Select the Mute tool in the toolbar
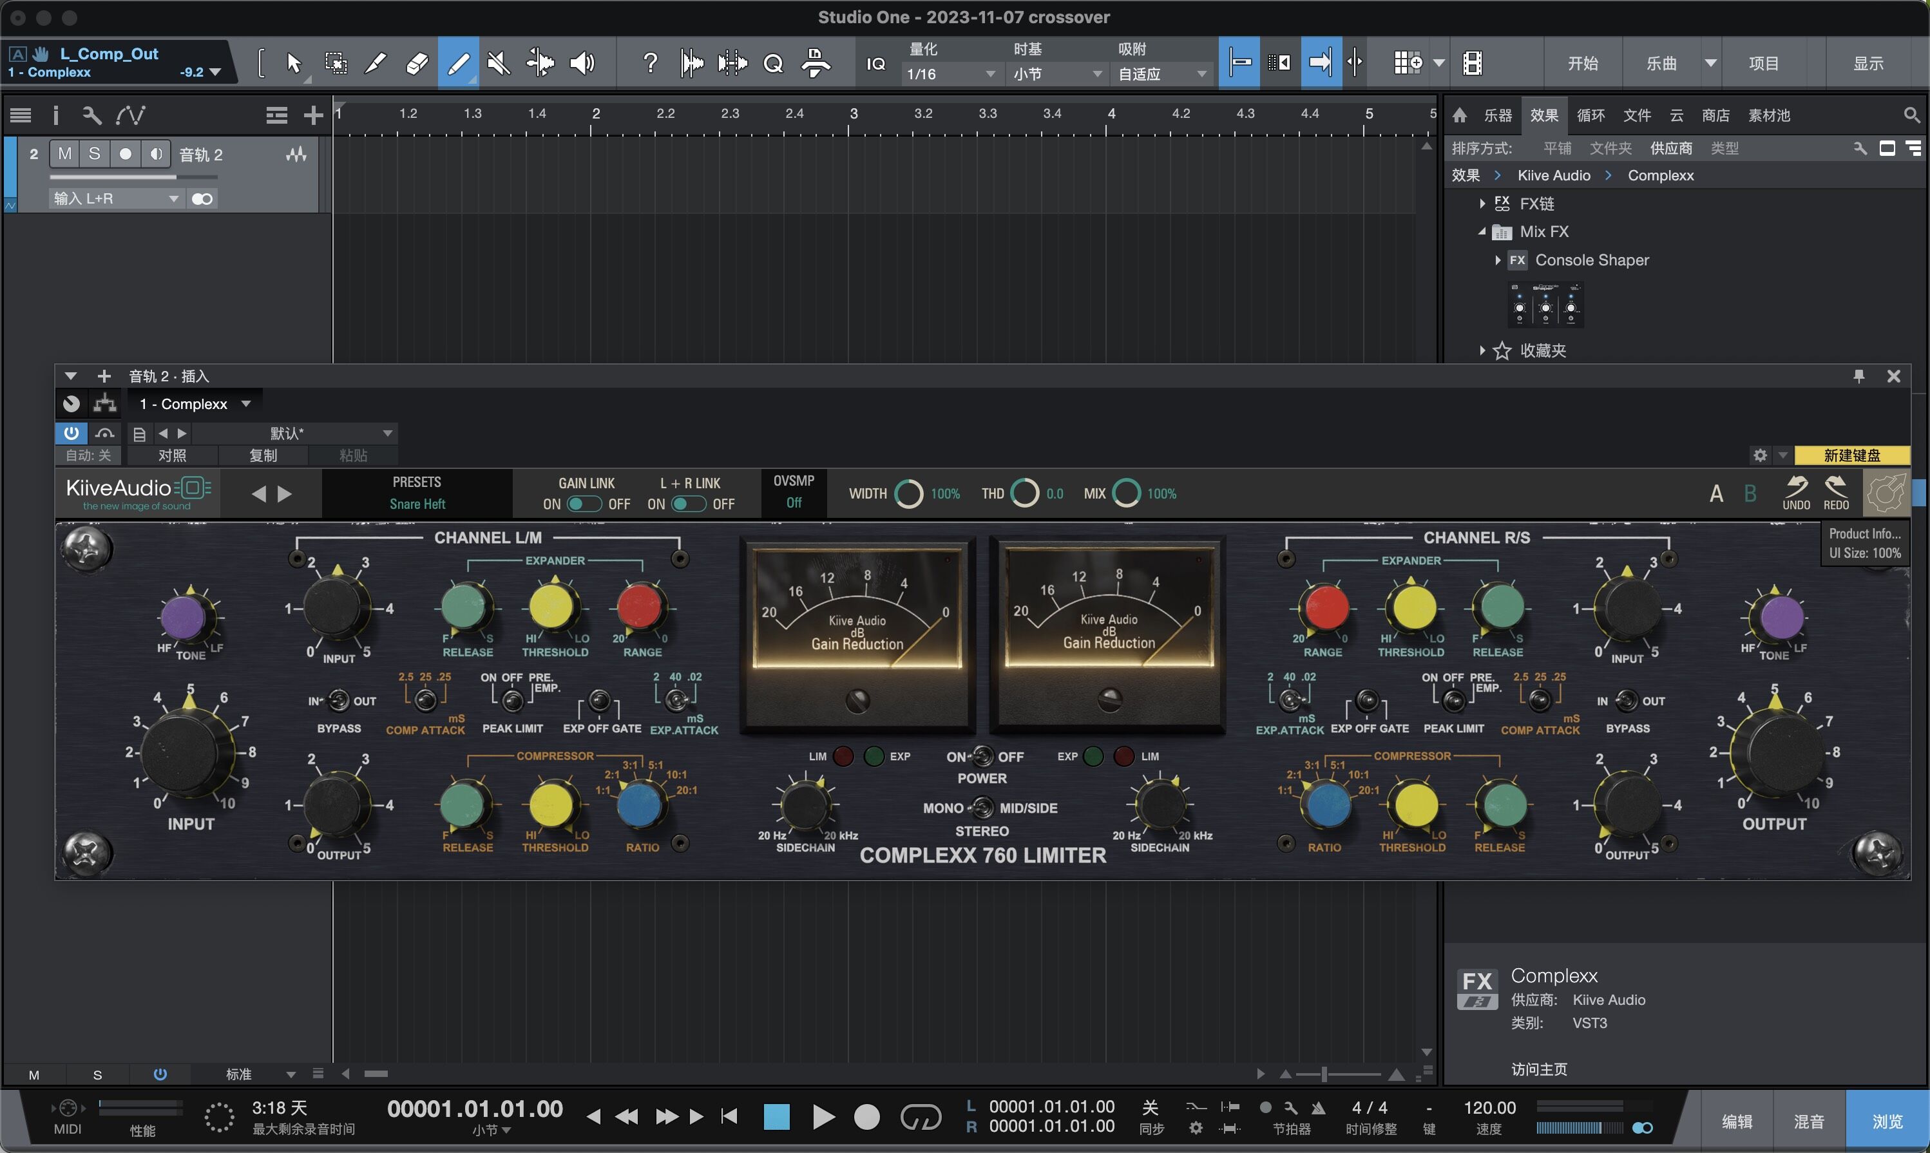Screen dimensions: 1930x1153 pyautogui.click(x=498, y=63)
